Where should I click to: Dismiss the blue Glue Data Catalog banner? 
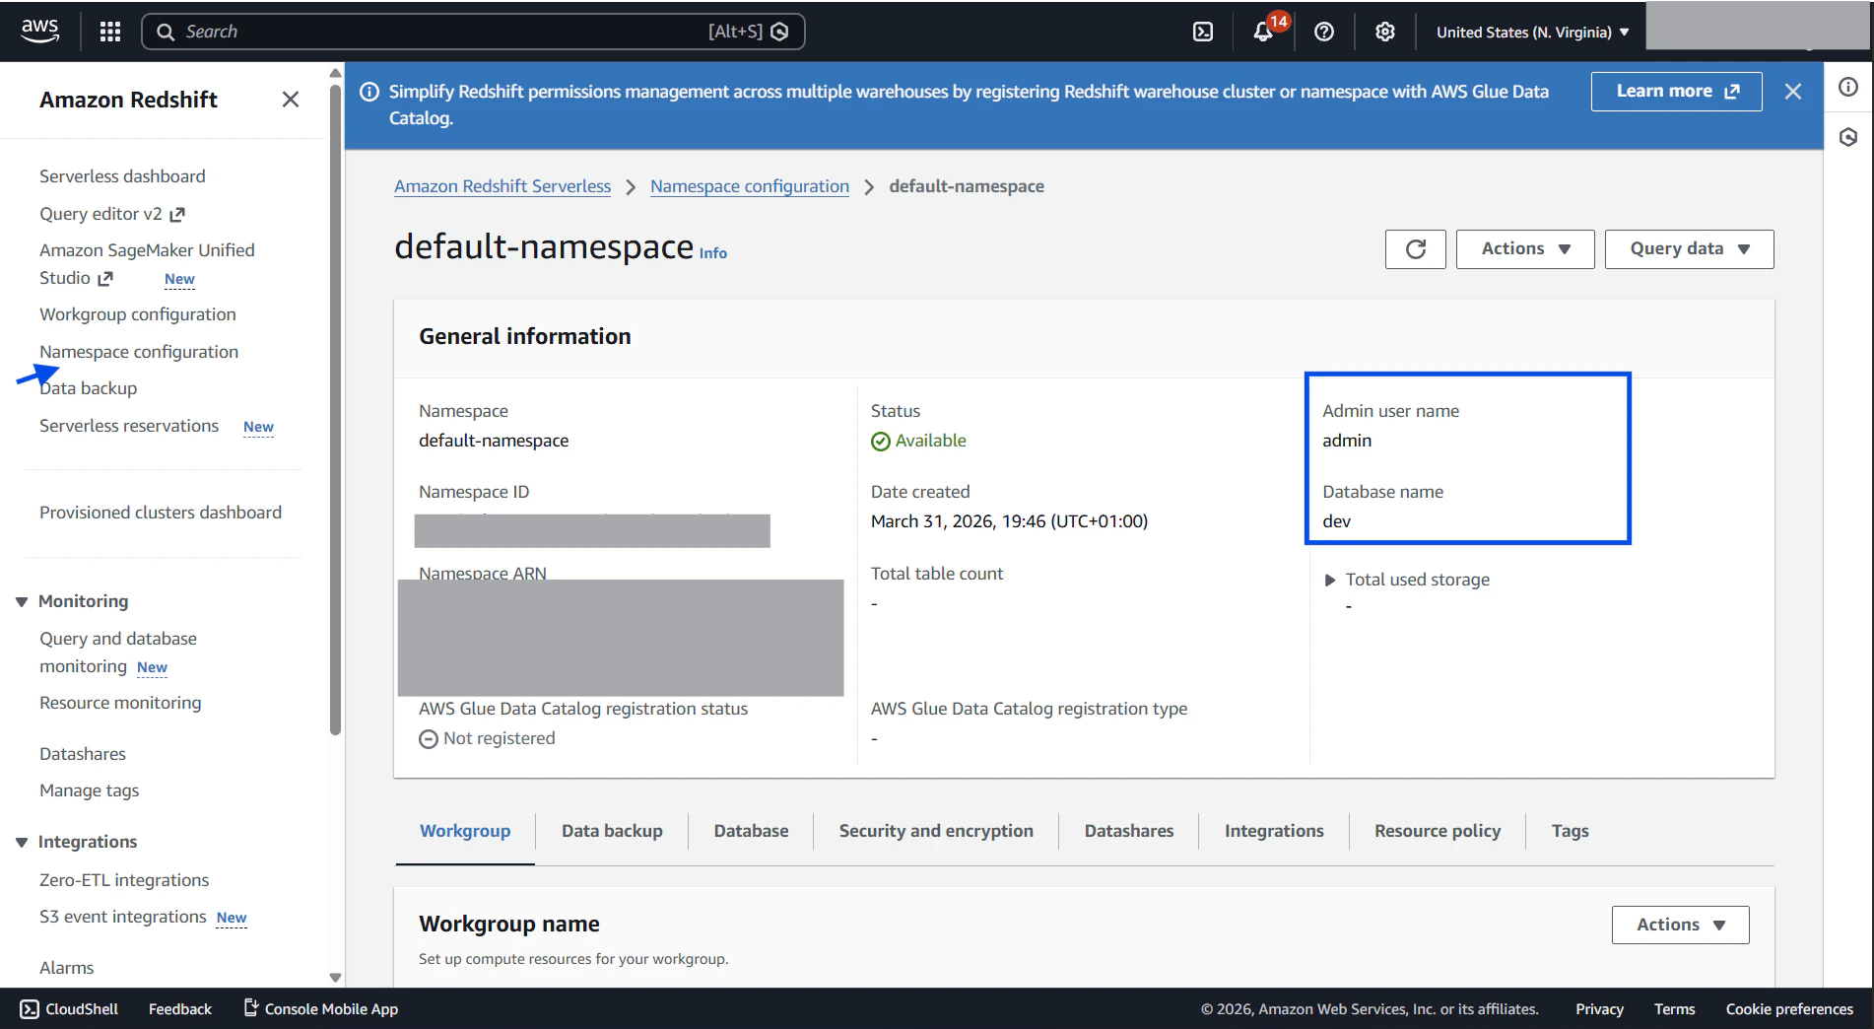(1793, 92)
